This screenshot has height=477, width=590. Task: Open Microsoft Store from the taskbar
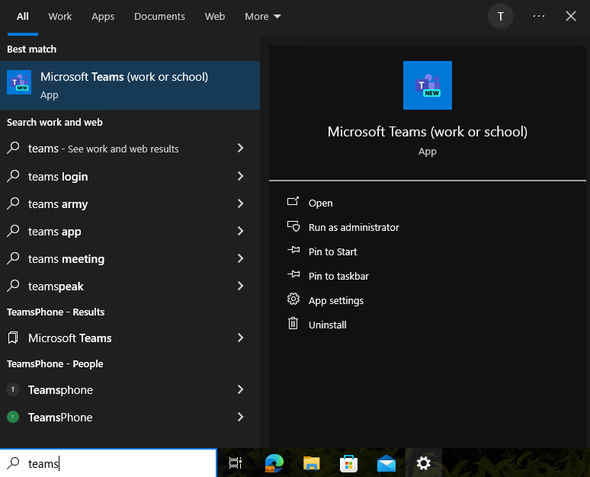coord(348,463)
